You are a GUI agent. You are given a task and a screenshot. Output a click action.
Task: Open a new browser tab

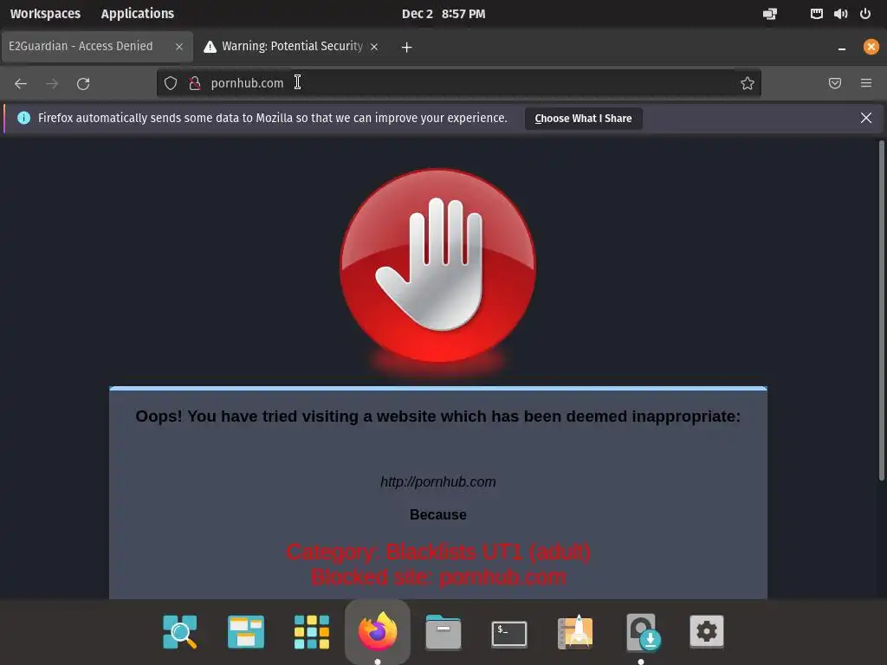coord(406,47)
